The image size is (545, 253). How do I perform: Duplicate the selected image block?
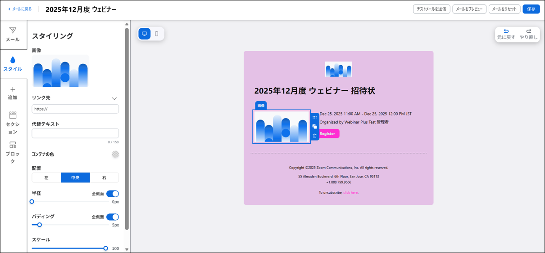(314, 126)
